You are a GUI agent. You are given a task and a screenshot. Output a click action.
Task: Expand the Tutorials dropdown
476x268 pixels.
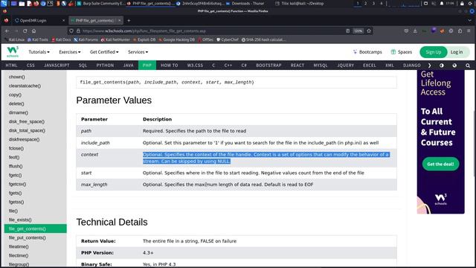click(x=39, y=52)
